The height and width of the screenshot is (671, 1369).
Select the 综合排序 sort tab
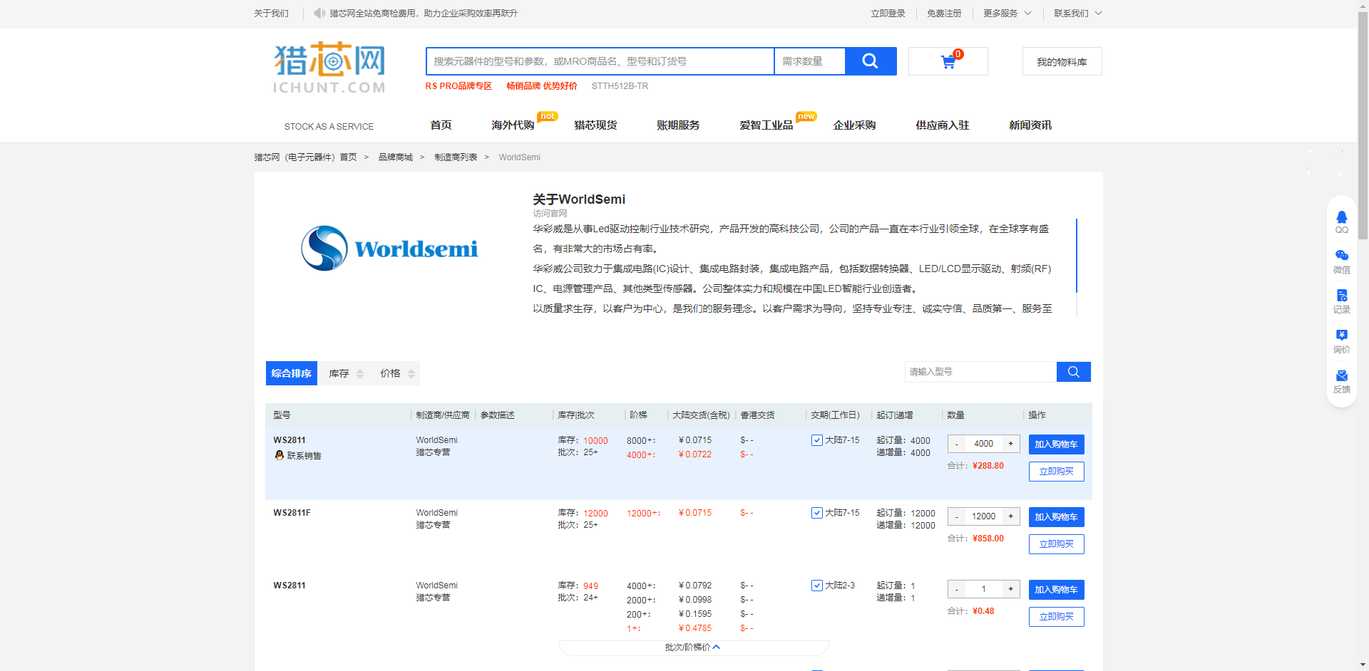tap(292, 373)
